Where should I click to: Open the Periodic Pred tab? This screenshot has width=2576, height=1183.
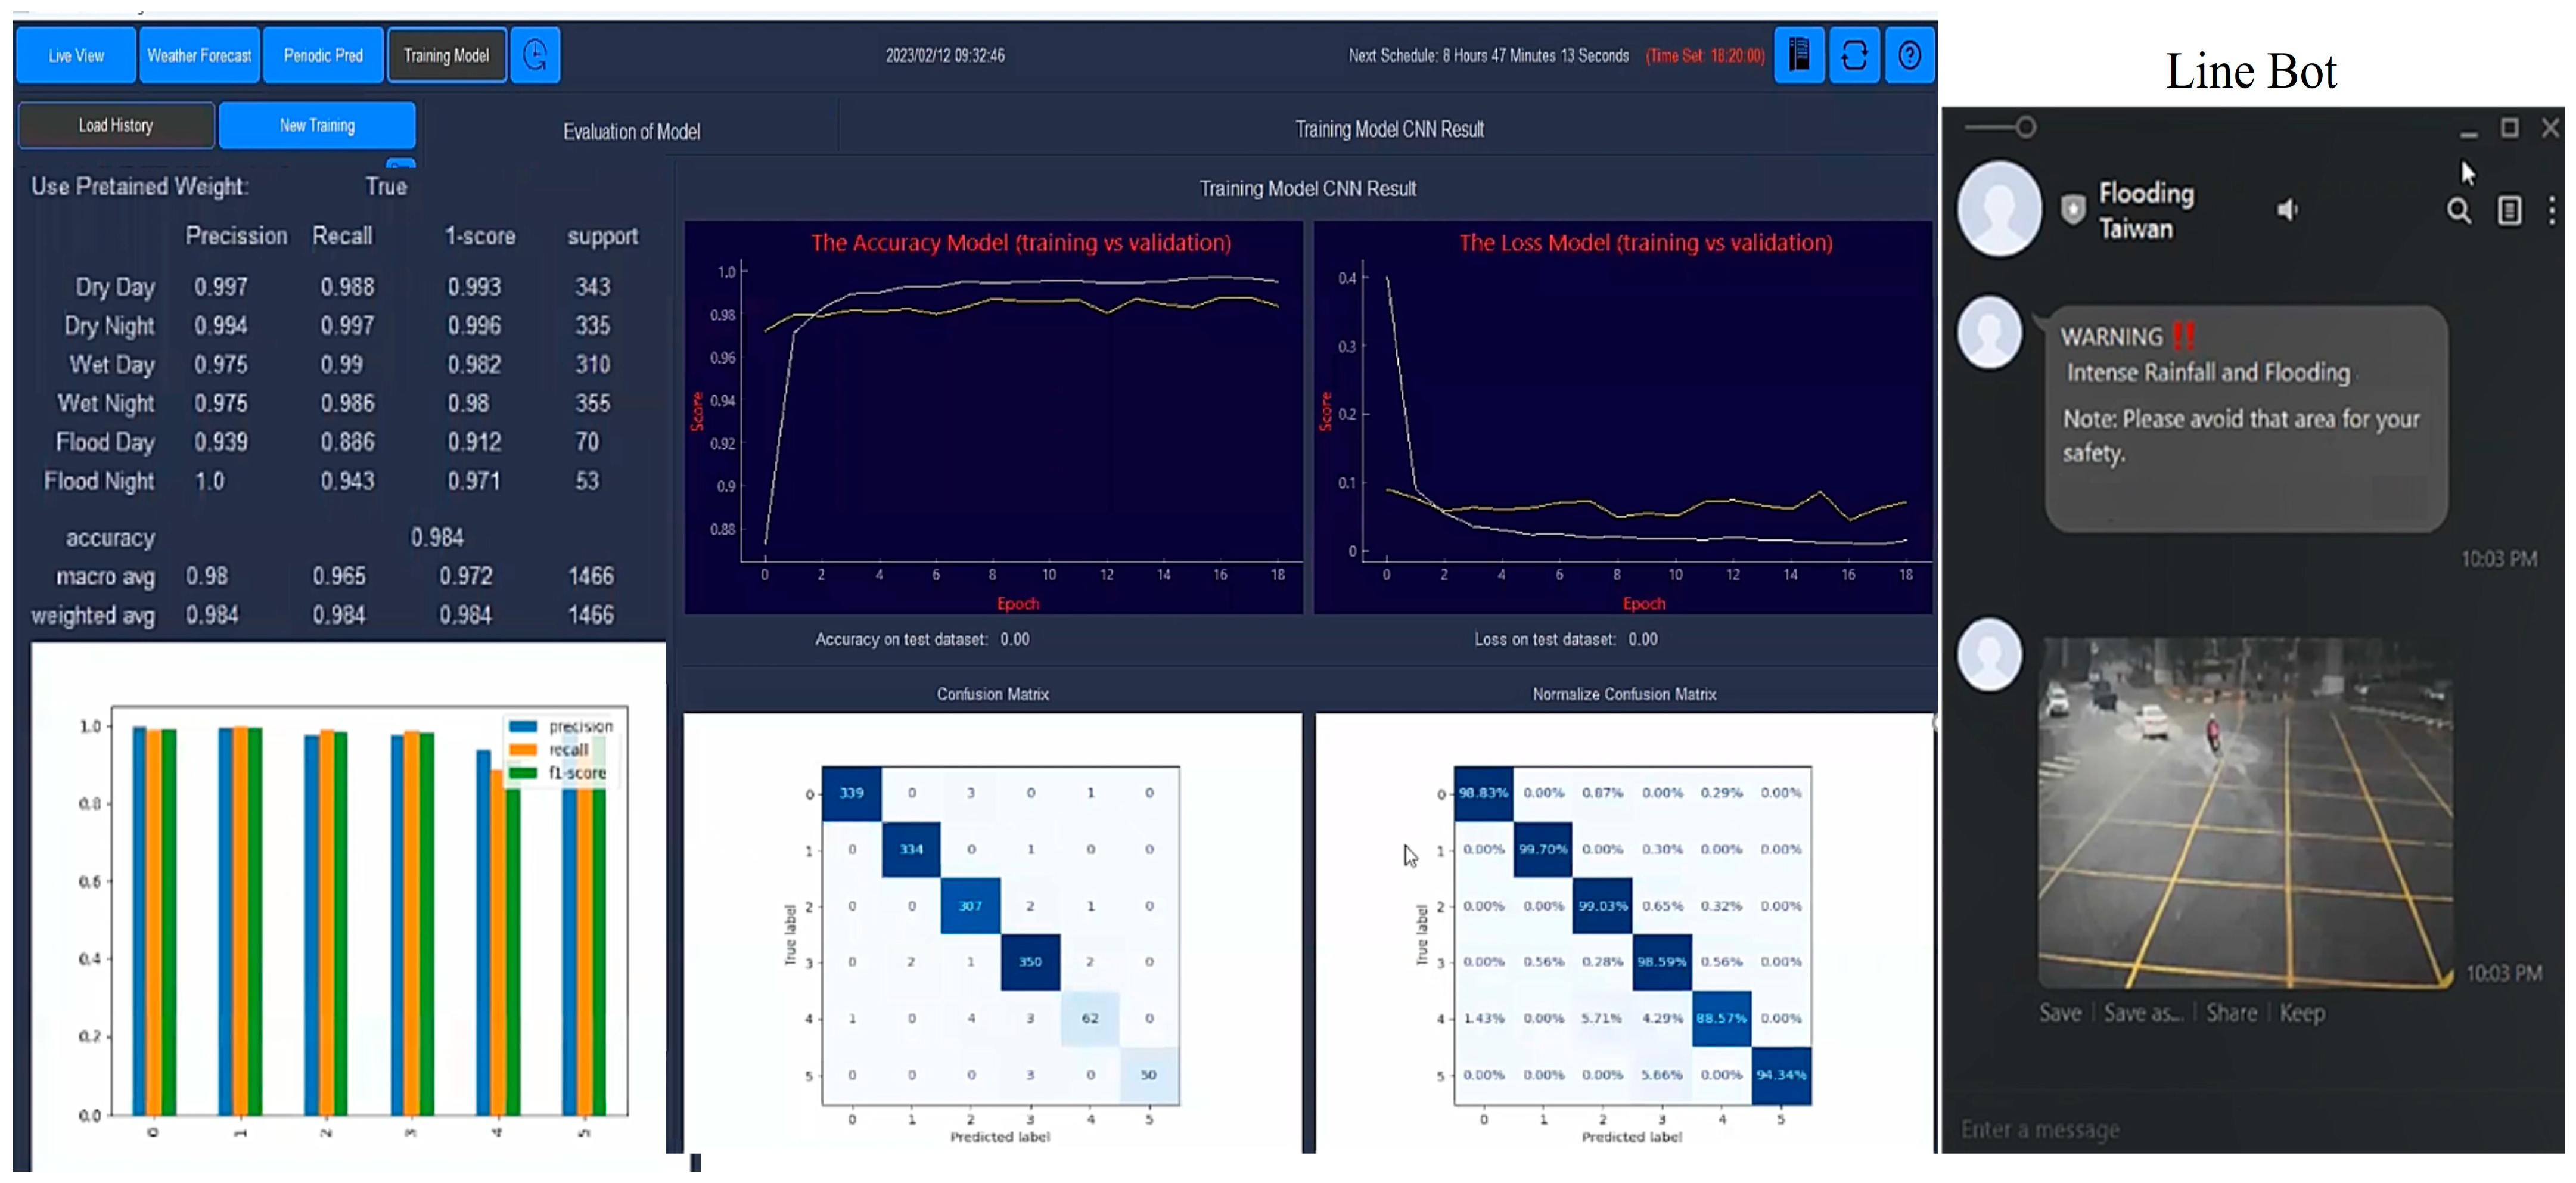tap(323, 55)
